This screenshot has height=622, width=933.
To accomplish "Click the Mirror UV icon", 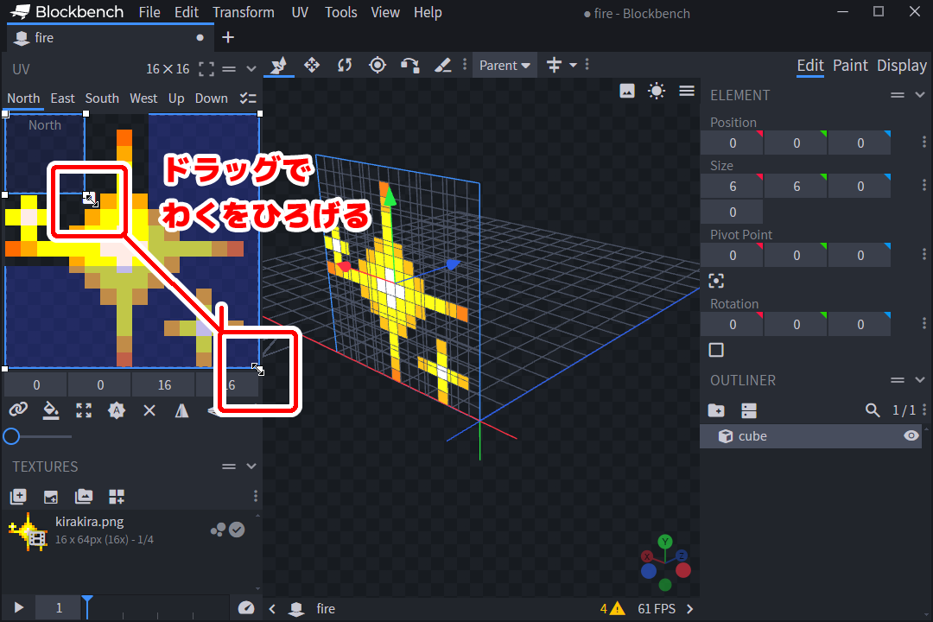I will pos(182,410).
